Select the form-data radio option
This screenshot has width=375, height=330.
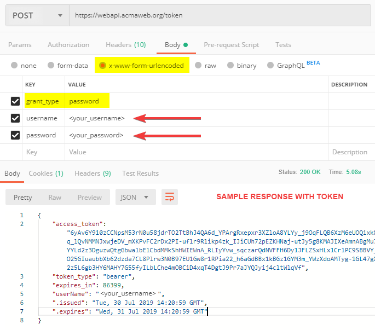(x=51, y=66)
